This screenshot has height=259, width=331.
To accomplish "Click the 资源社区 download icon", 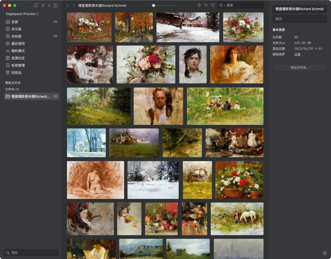I will click(8, 58).
